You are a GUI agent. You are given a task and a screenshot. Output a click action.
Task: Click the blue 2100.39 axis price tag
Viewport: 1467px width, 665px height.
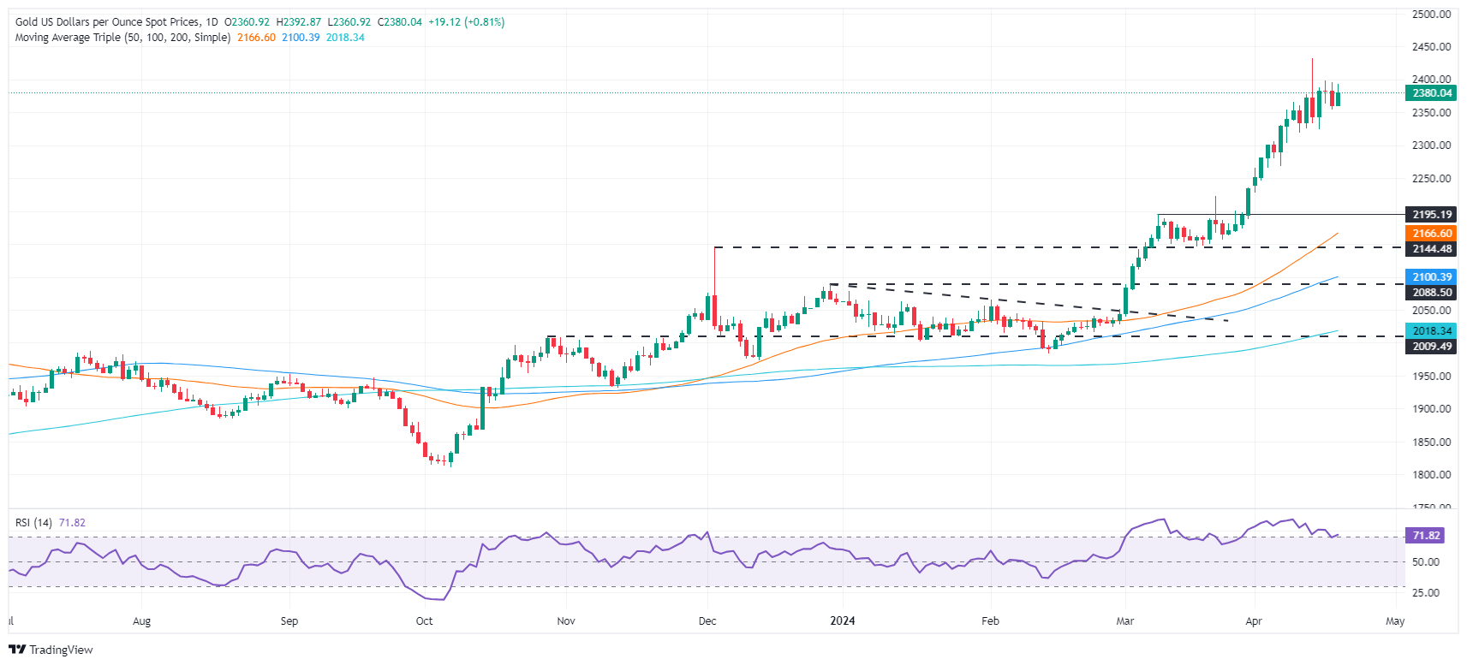(1431, 276)
